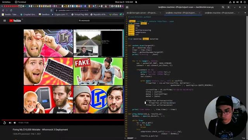Image resolution: width=248 pixels, height=140 pixels.
Task: Open the Republic of the... bookmark
Action: coord(99,14)
